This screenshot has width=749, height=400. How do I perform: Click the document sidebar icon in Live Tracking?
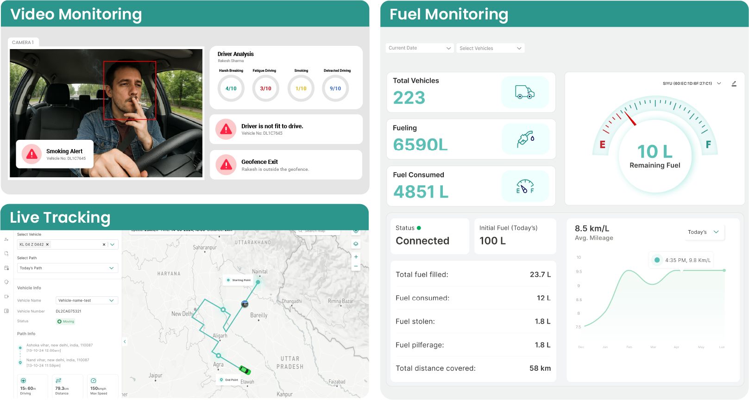(x=6, y=254)
